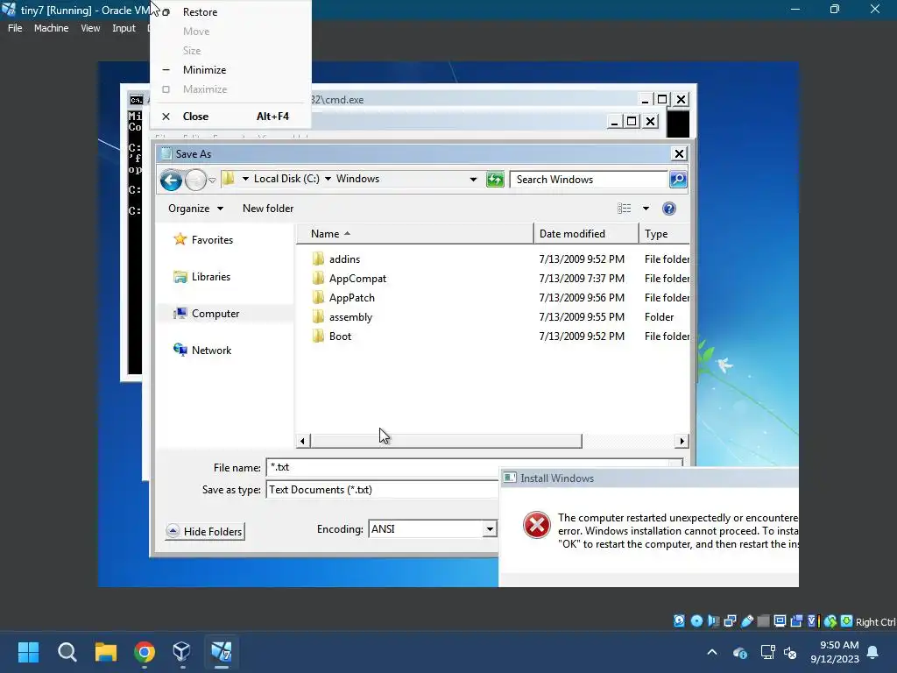The width and height of the screenshot is (897, 673).
Task: Open help with the question mark icon
Action: pos(668,209)
